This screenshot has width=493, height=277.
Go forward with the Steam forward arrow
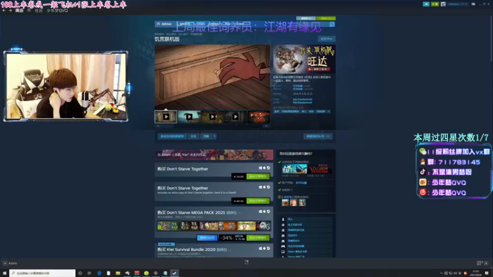(x=10, y=10)
